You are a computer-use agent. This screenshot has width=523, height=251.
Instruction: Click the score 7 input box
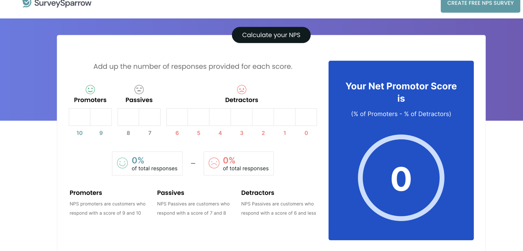coord(150,117)
